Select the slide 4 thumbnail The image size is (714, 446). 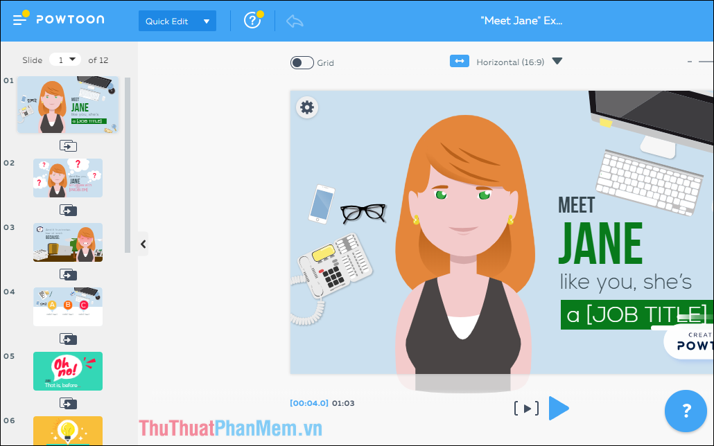67,306
